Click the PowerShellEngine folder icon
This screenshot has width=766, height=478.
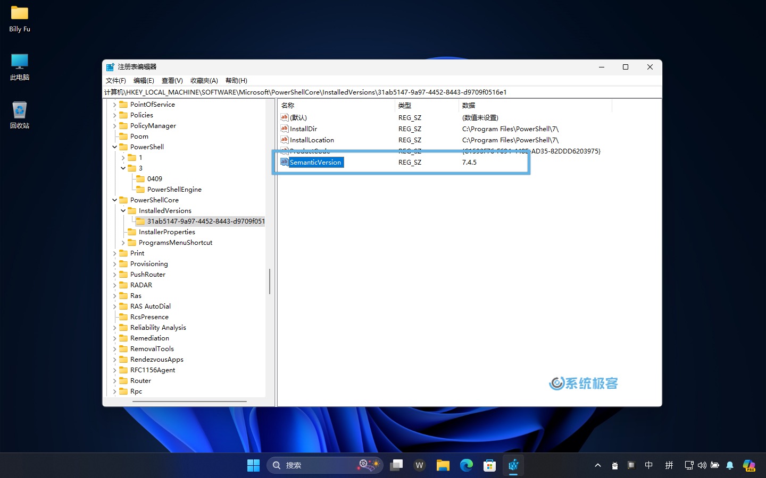140,189
